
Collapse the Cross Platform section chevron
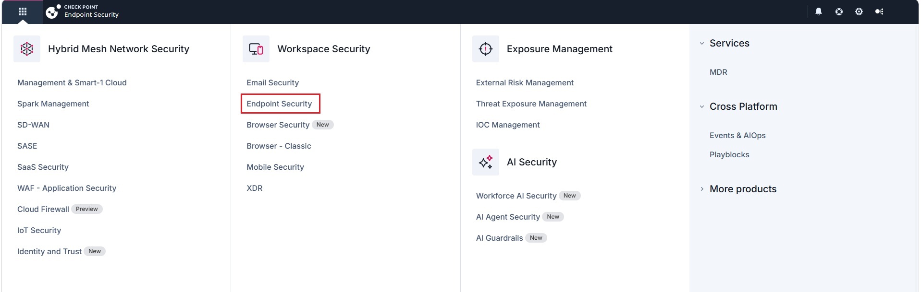click(x=702, y=106)
